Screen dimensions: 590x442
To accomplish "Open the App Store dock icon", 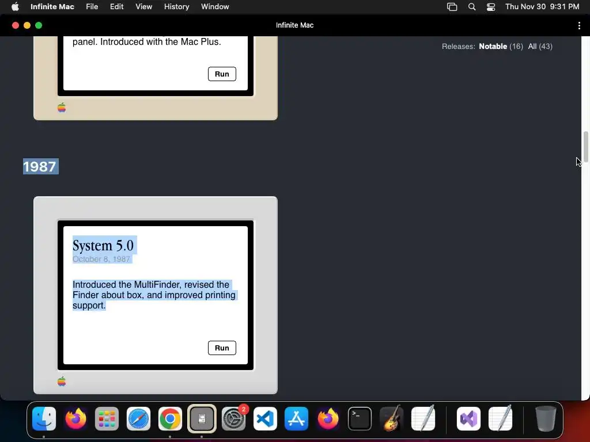I will click(297, 418).
